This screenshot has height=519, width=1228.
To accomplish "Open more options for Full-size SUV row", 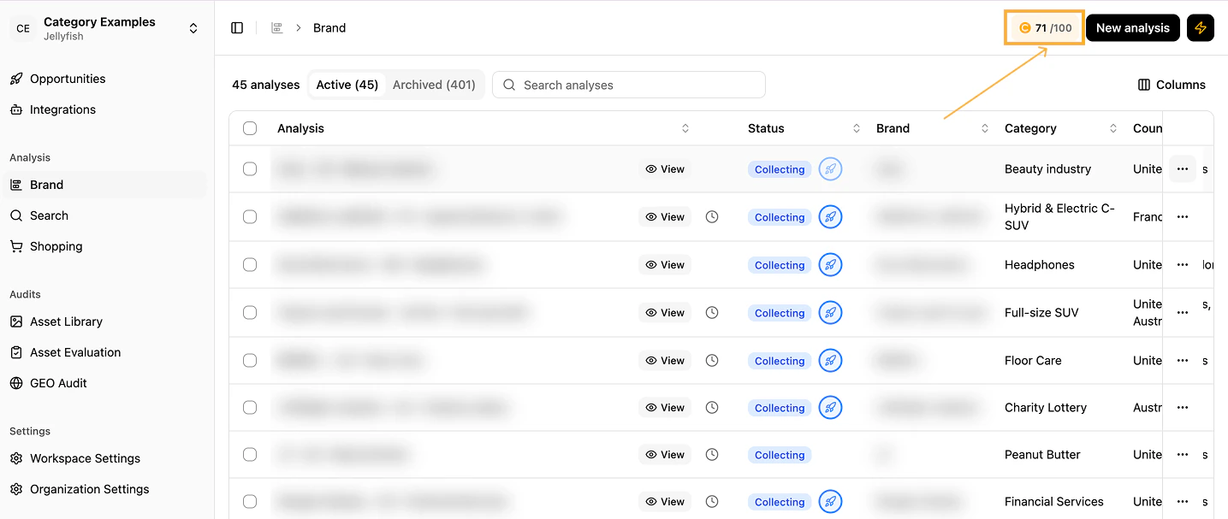I will [x=1183, y=313].
